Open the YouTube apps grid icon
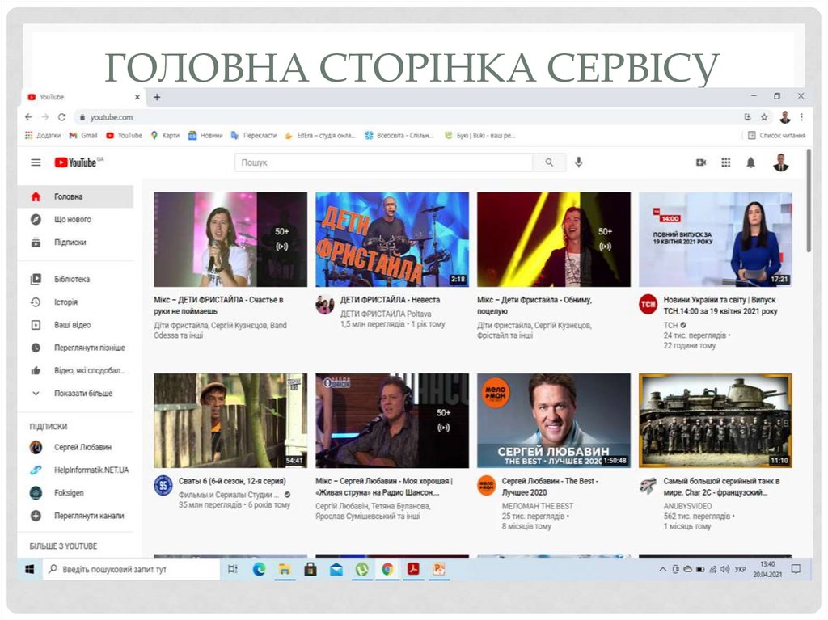The height and width of the screenshot is (620, 828). [726, 162]
